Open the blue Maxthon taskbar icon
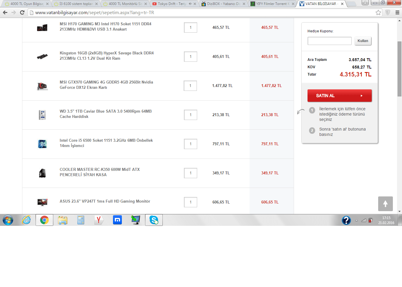Image resolution: width=402 pixels, height=287 pixels. pyautogui.click(x=117, y=220)
